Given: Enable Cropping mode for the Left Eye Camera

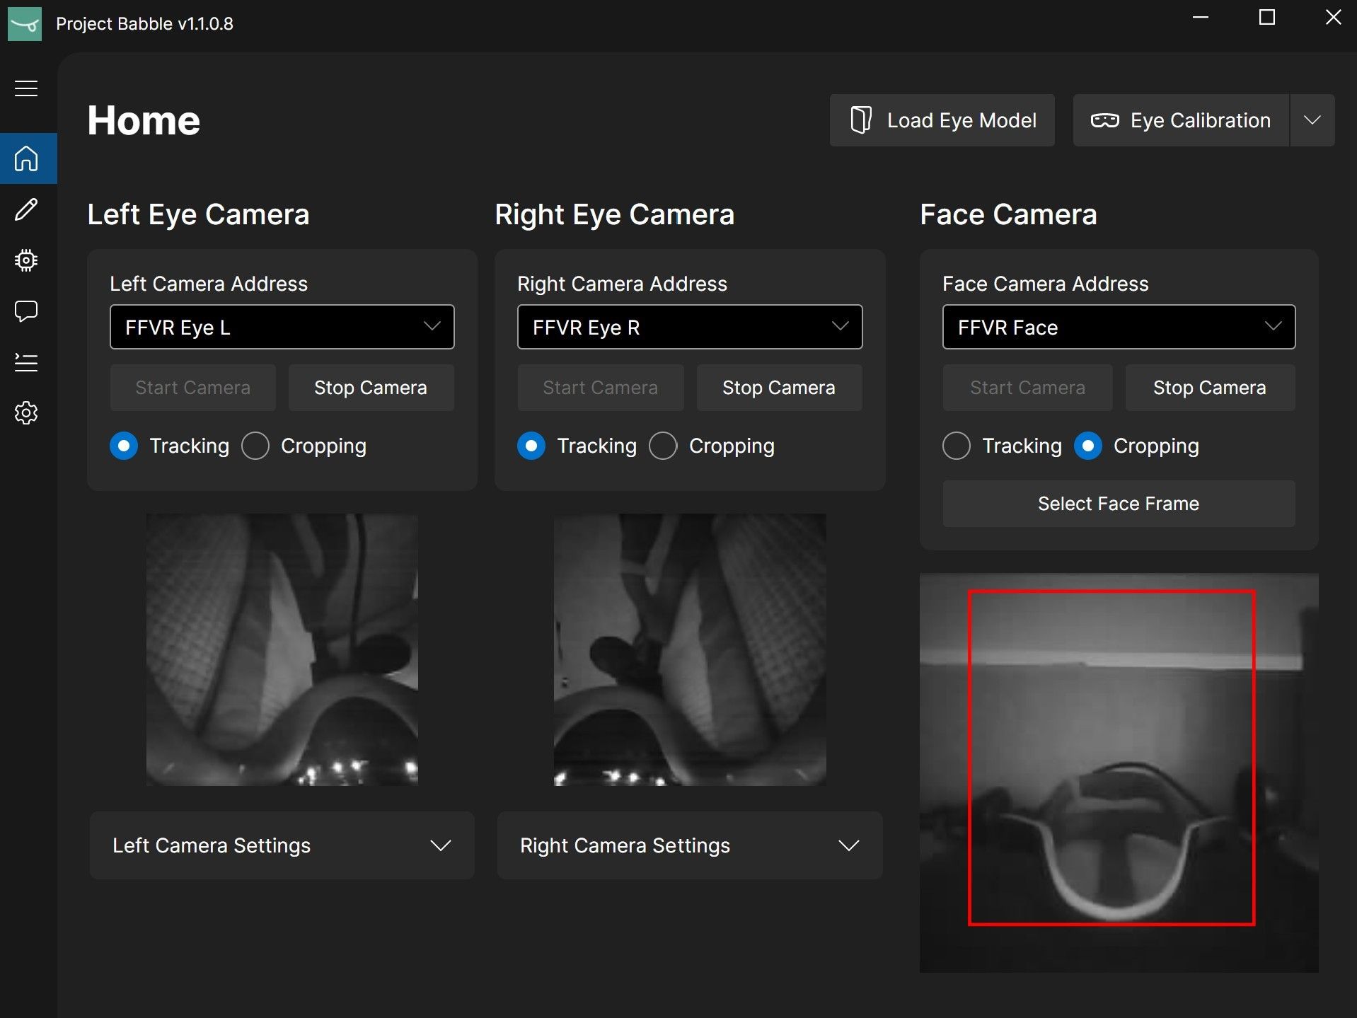Looking at the screenshot, I should tap(255, 446).
